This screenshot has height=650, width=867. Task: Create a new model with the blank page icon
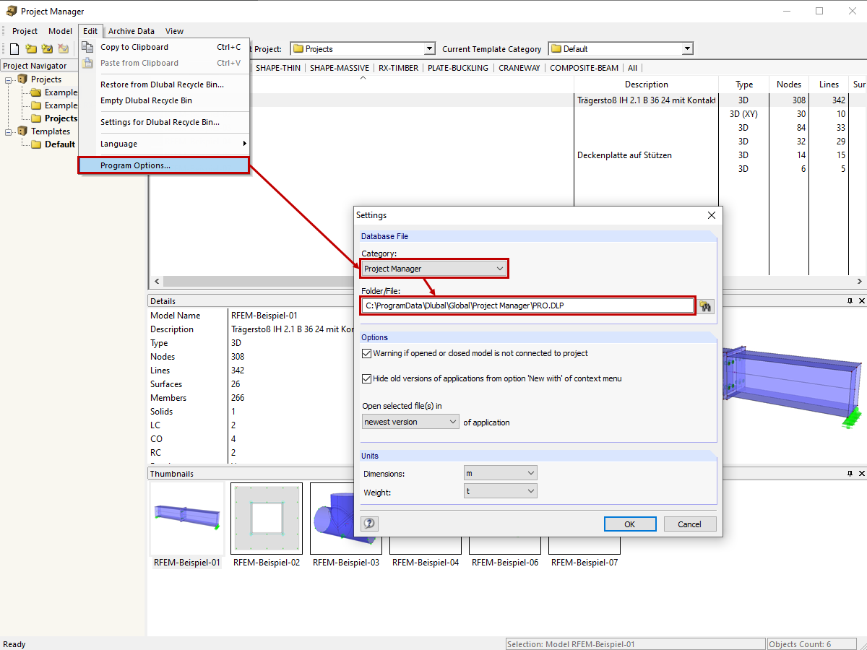14,48
